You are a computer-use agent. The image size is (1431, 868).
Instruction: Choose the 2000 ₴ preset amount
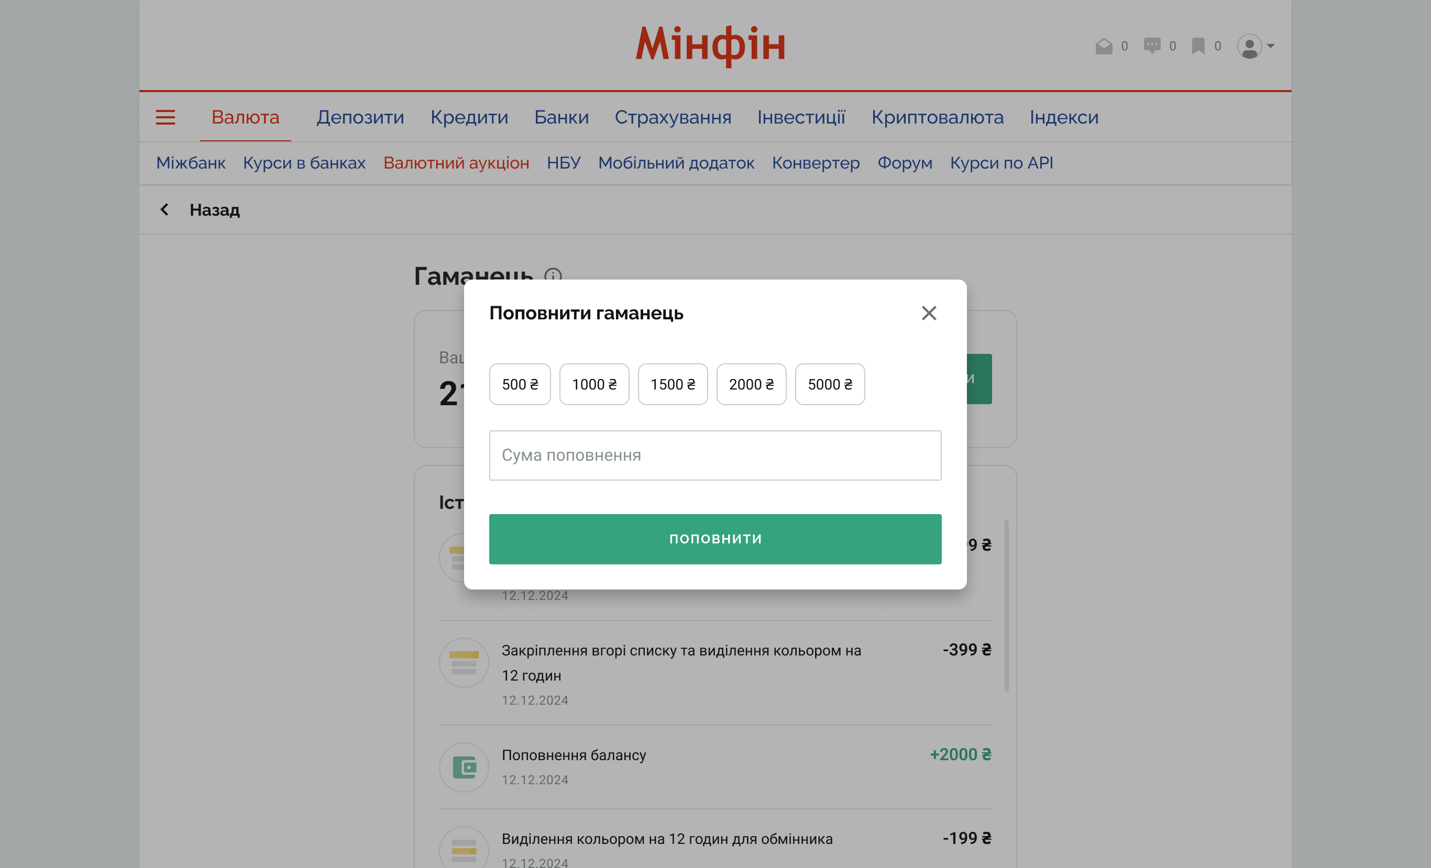coord(751,384)
